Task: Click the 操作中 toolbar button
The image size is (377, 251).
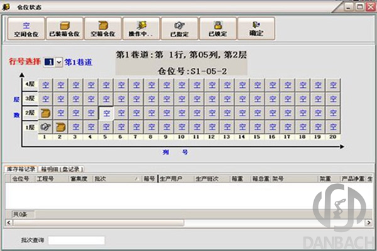Action: (141, 28)
